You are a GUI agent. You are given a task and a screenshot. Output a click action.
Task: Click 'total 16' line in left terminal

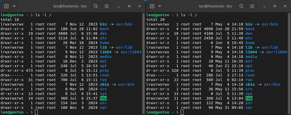[10, 20]
